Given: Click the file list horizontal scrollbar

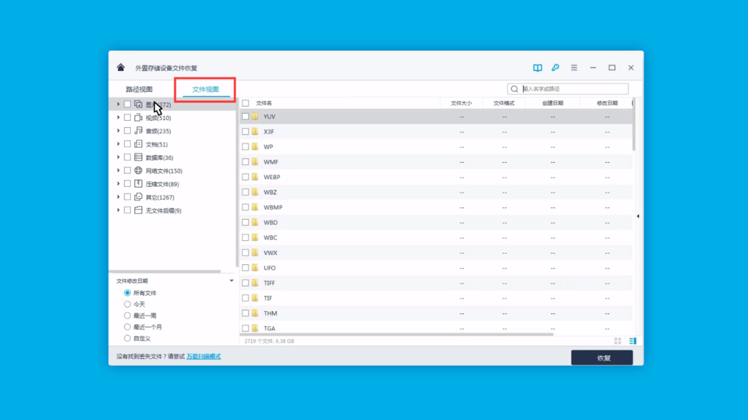Looking at the screenshot, I should (397, 334).
